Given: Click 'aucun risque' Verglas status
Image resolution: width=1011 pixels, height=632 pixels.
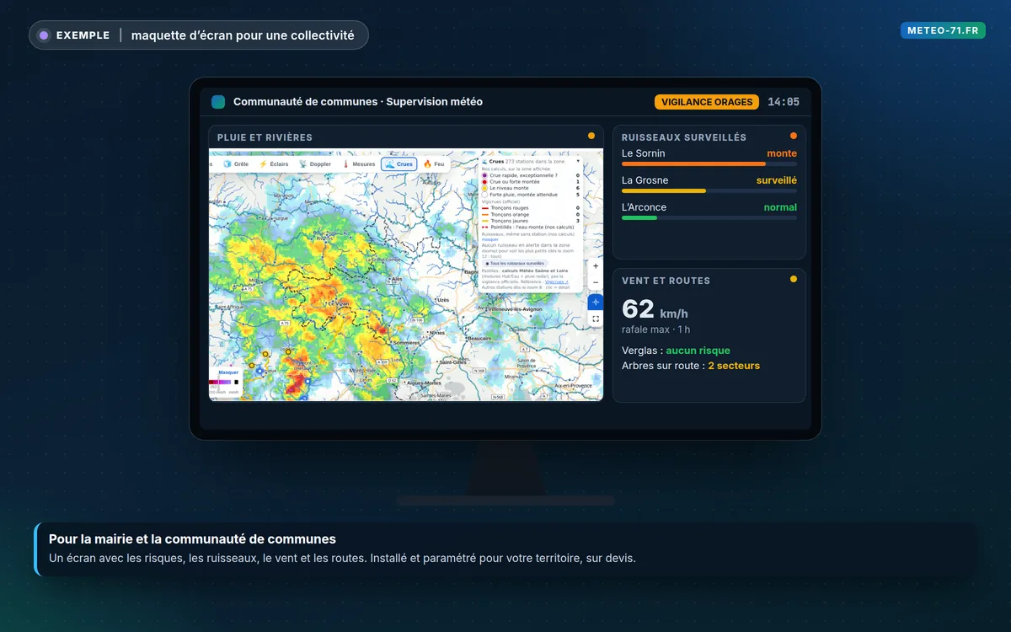Looking at the screenshot, I should tap(698, 351).
